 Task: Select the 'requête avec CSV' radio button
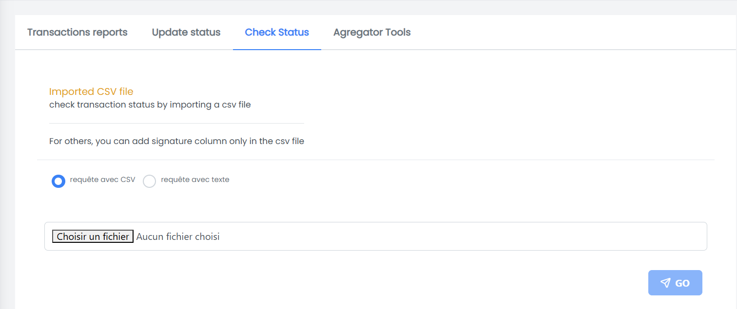(x=58, y=181)
